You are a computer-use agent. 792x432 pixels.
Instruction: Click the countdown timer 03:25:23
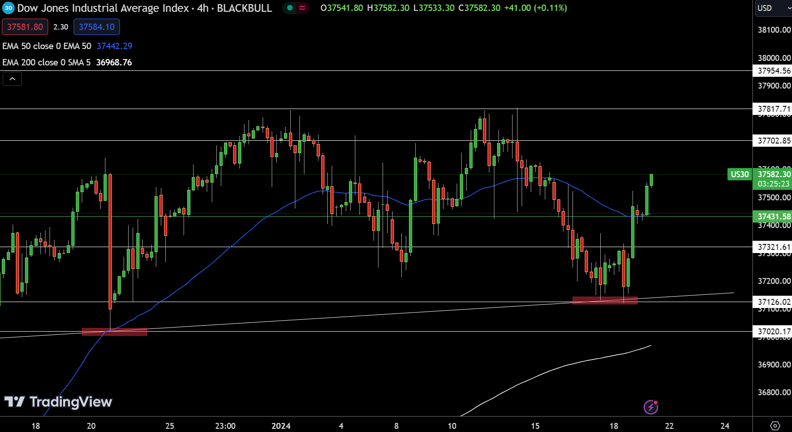[773, 184]
